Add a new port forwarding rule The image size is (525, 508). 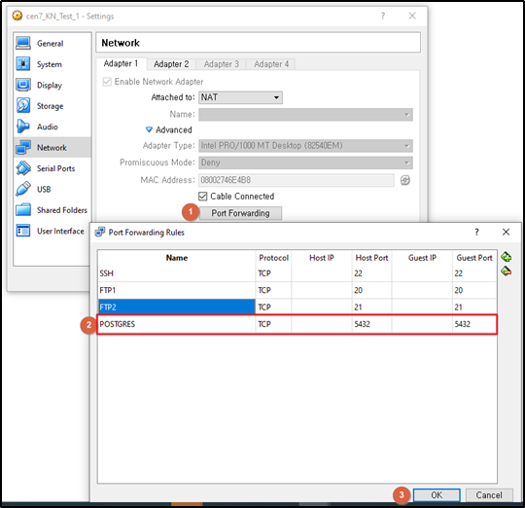506,257
